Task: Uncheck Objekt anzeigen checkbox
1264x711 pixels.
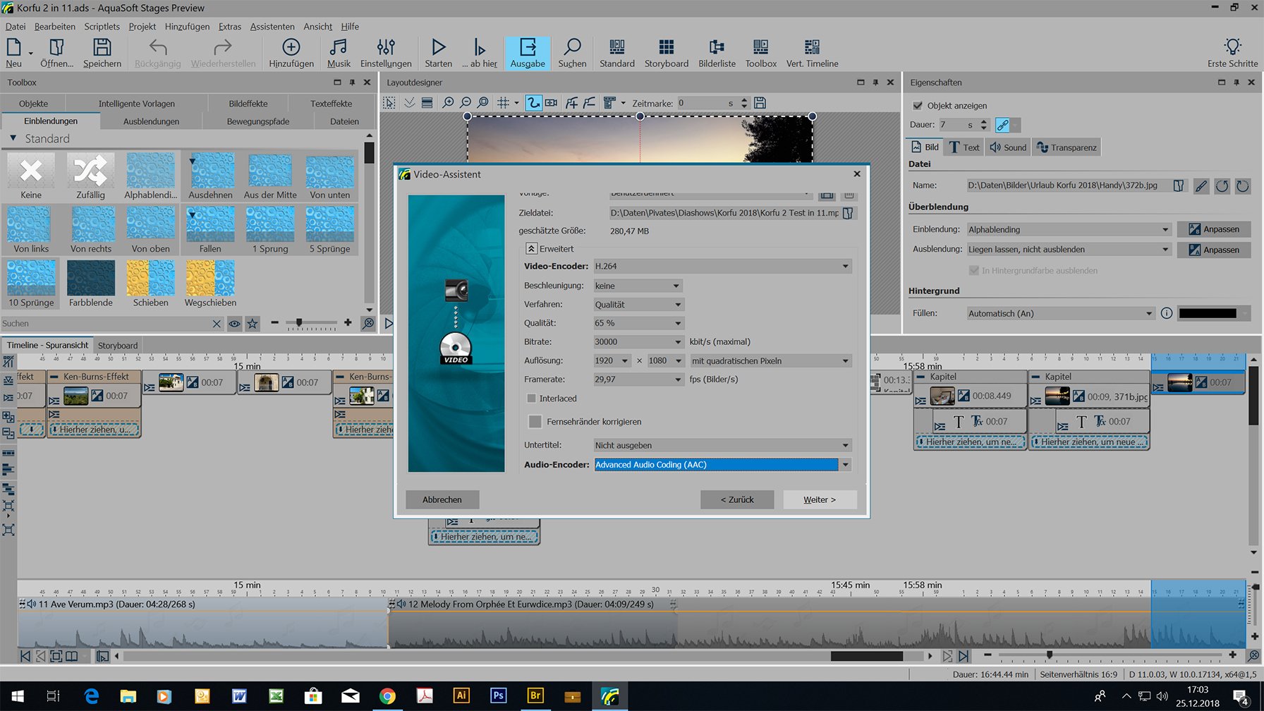Action: pyautogui.click(x=918, y=106)
